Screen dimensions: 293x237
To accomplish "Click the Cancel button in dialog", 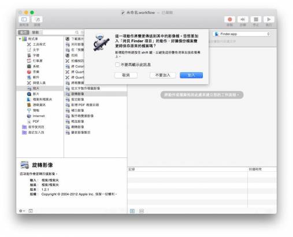I will [x=126, y=75].
